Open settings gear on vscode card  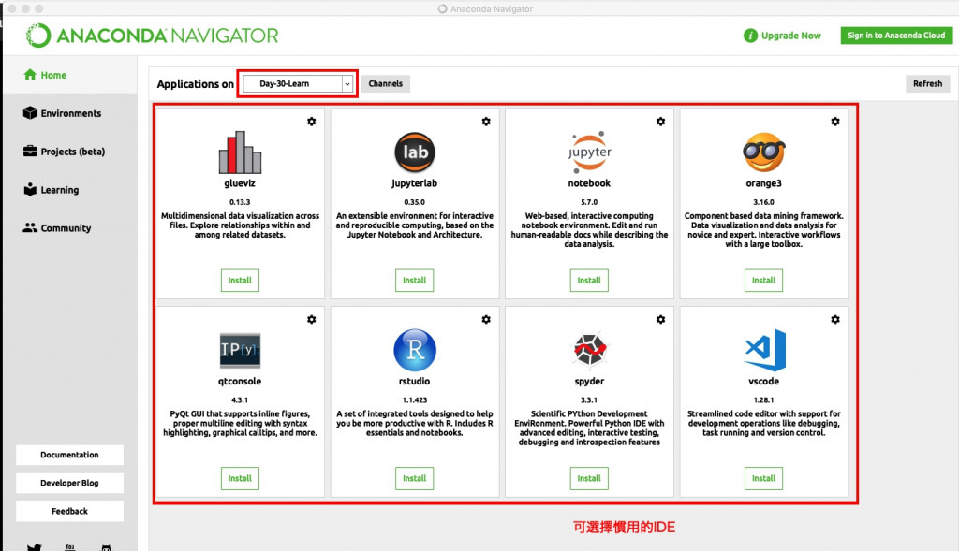point(835,320)
